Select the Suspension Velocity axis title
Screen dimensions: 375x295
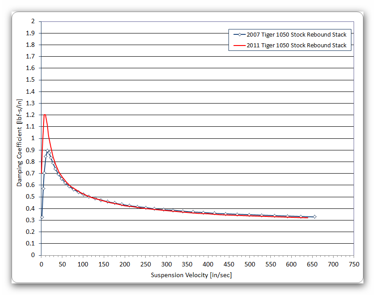pyautogui.click(x=191, y=275)
